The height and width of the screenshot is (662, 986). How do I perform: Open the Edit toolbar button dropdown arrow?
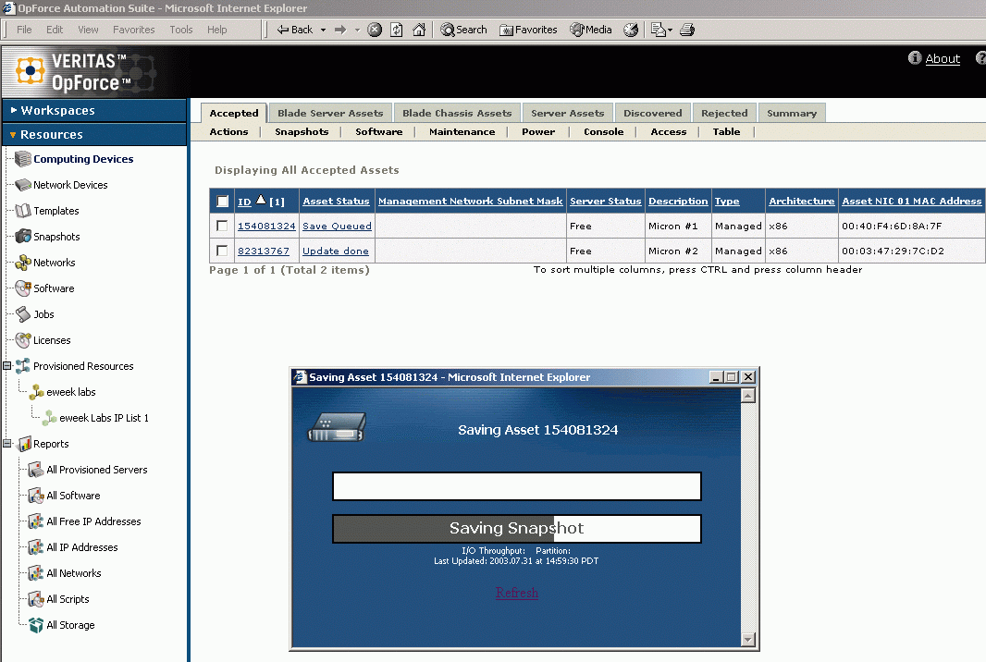(x=670, y=30)
